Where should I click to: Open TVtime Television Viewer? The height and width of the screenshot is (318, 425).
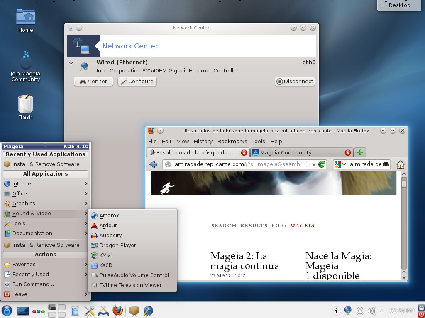[x=132, y=285]
